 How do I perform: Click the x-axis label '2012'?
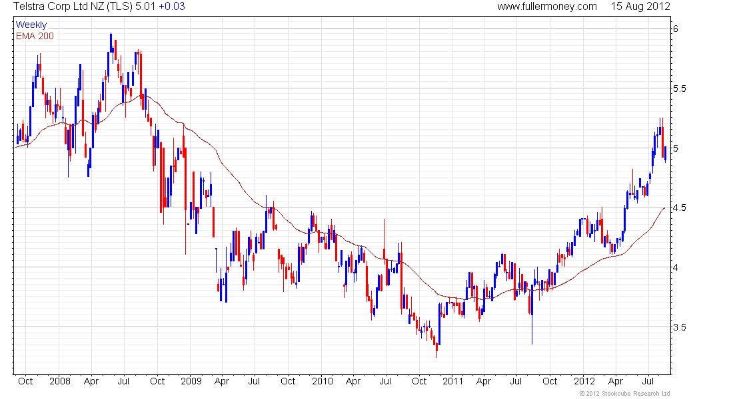584,381
